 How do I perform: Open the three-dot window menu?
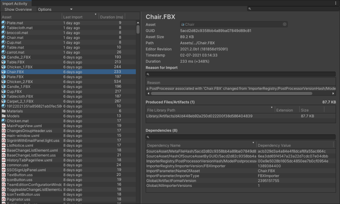[x=336, y=3]
